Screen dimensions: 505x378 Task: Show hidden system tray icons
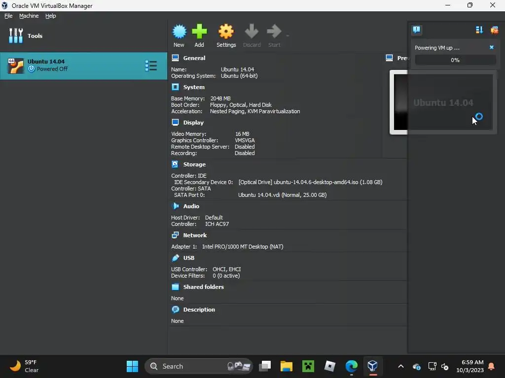[x=400, y=366]
